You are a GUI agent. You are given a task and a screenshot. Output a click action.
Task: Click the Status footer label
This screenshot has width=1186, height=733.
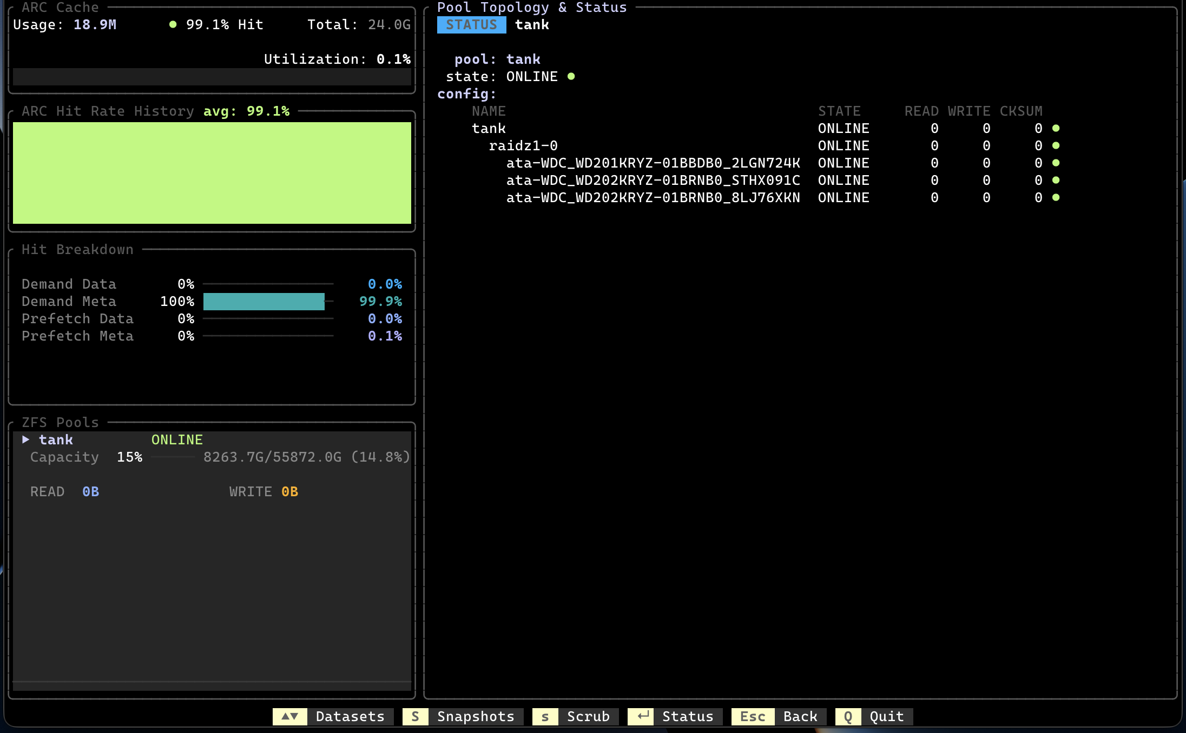click(x=688, y=716)
